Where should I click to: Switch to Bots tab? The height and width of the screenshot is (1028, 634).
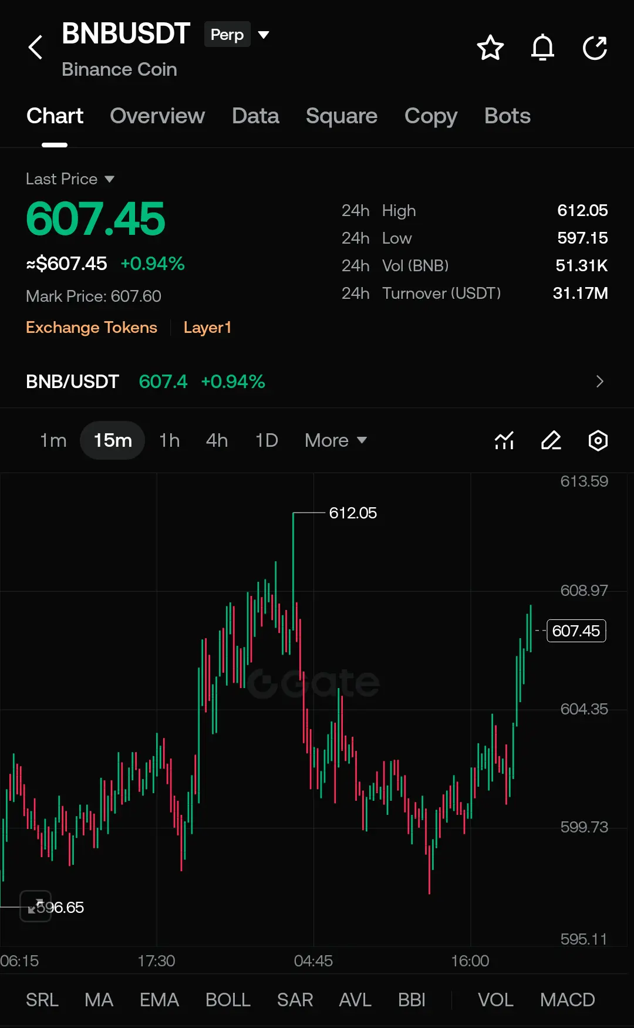click(x=507, y=116)
